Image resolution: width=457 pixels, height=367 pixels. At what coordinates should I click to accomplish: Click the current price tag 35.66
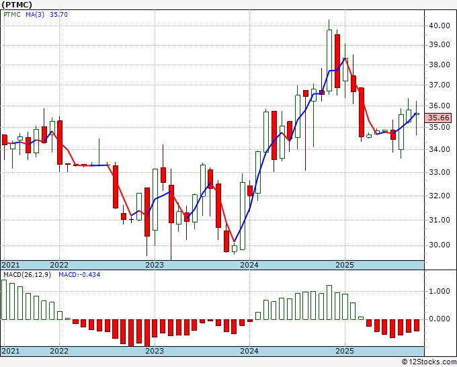(441, 117)
